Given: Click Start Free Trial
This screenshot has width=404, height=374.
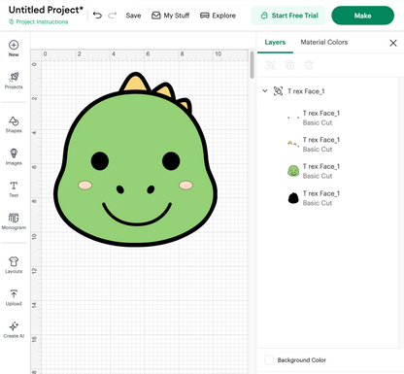Looking at the screenshot, I should pyautogui.click(x=288, y=16).
